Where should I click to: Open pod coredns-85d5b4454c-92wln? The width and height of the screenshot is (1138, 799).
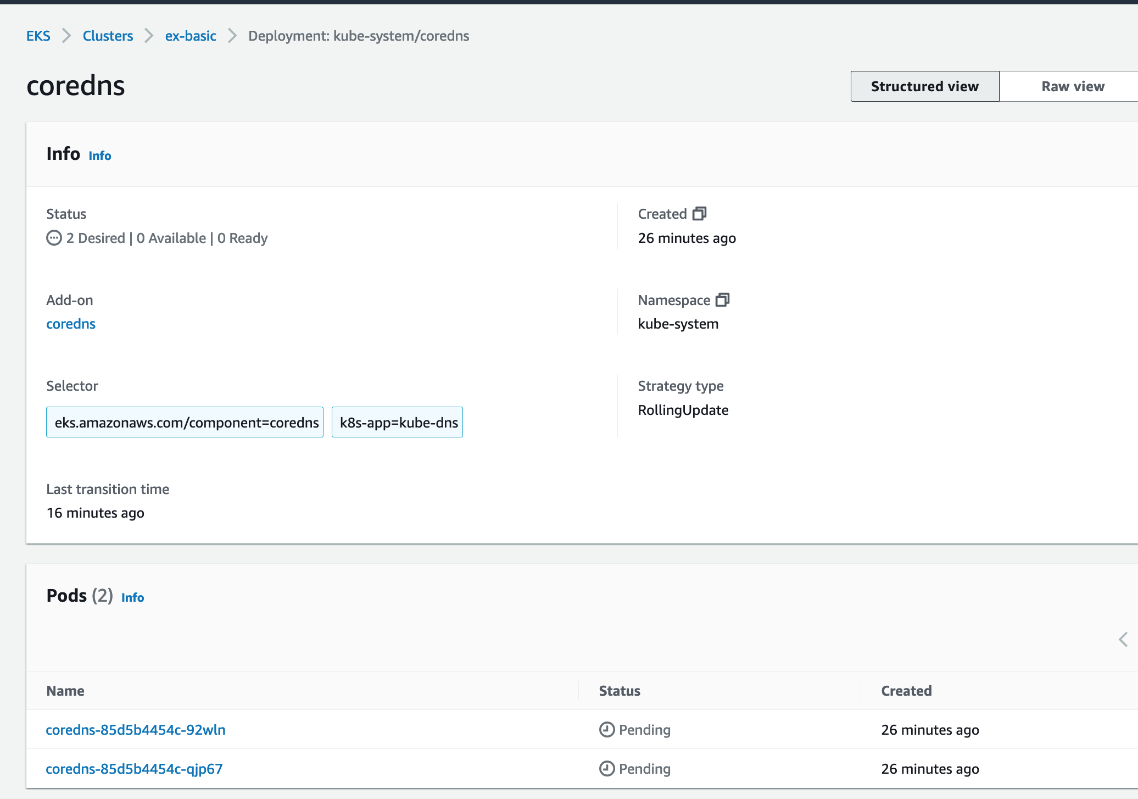tap(136, 730)
